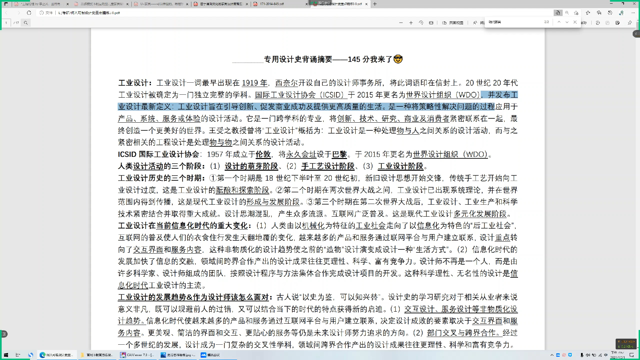Click the fit-to-width icon
This screenshot has height=360, width=640.
(431, 23)
